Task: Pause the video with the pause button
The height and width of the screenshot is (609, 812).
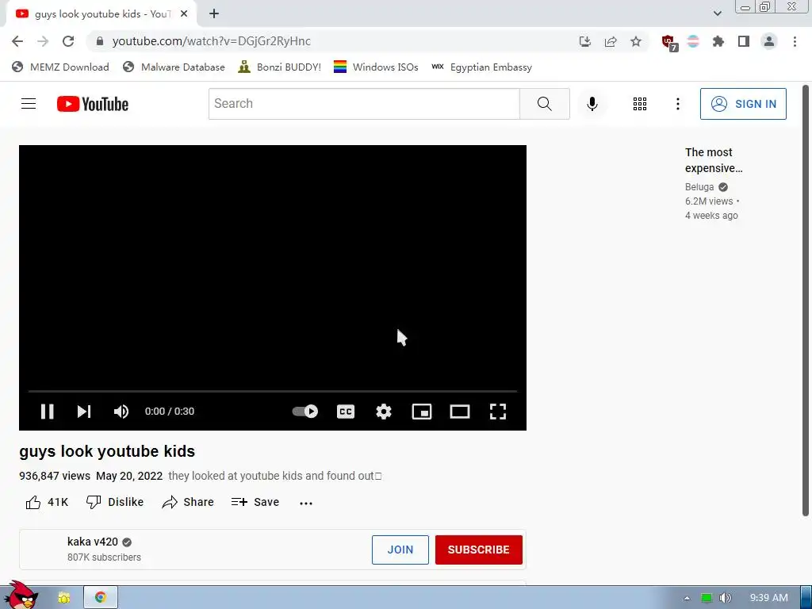Action: [47, 412]
